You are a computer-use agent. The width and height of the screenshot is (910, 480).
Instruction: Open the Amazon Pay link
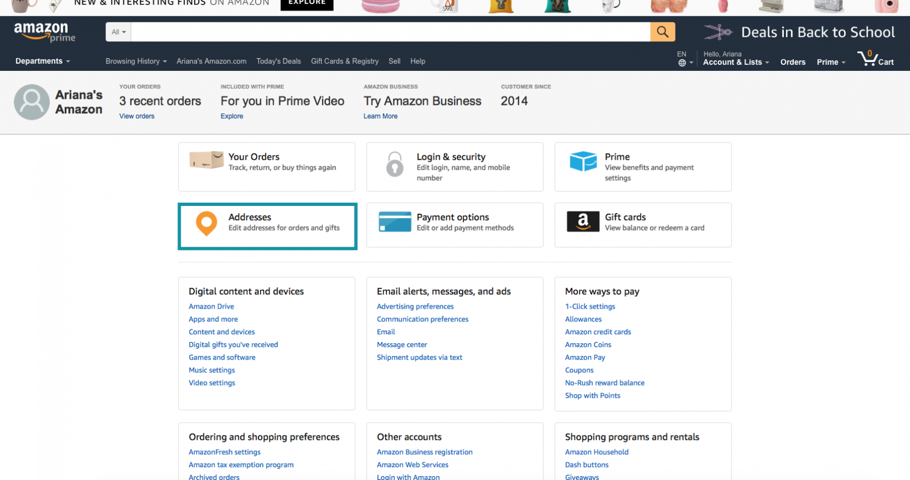coord(585,358)
